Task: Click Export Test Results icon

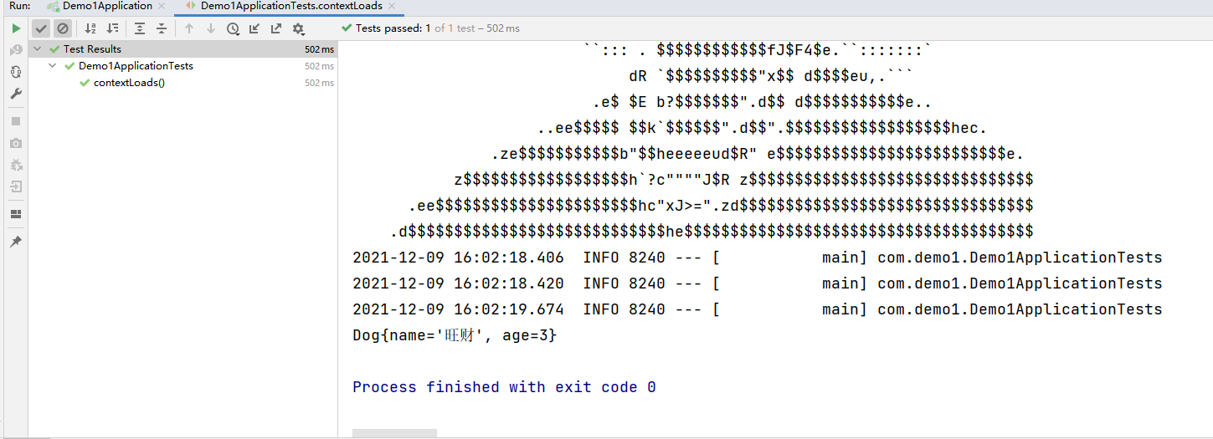Action: [x=276, y=28]
